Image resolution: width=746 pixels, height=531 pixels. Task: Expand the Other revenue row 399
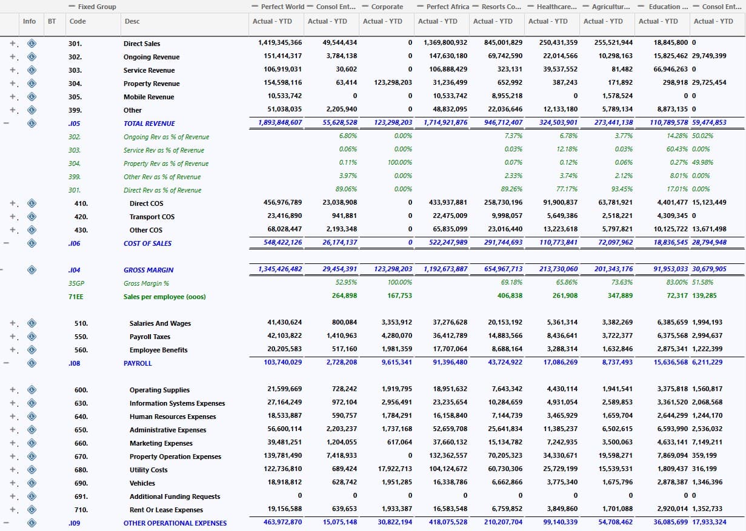(13, 110)
